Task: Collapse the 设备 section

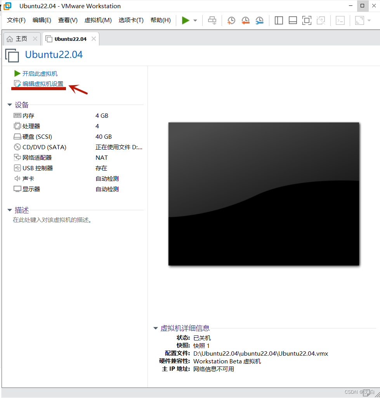Action: (10, 105)
